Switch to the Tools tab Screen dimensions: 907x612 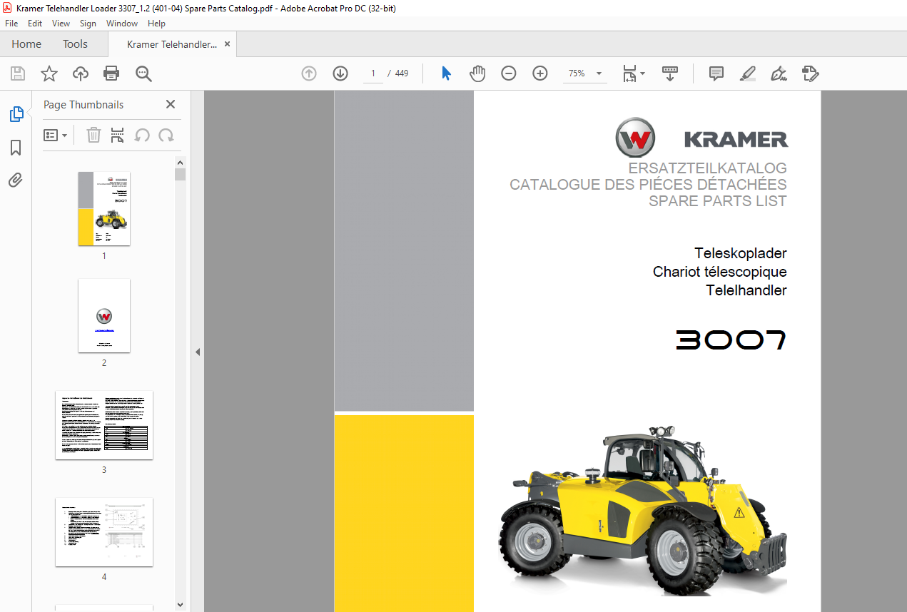75,44
